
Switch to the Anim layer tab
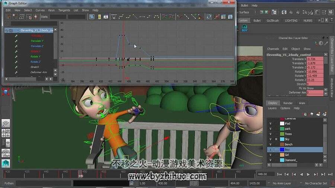(x=302, y=103)
